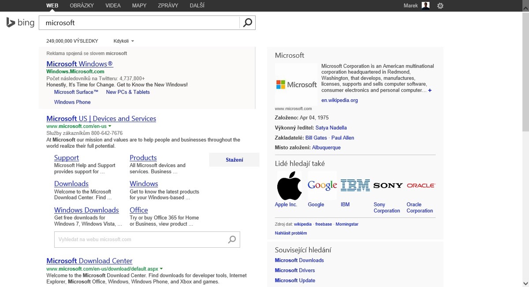Click the Support sitelink
This screenshot has width=529, height=287.
[67, 158]
